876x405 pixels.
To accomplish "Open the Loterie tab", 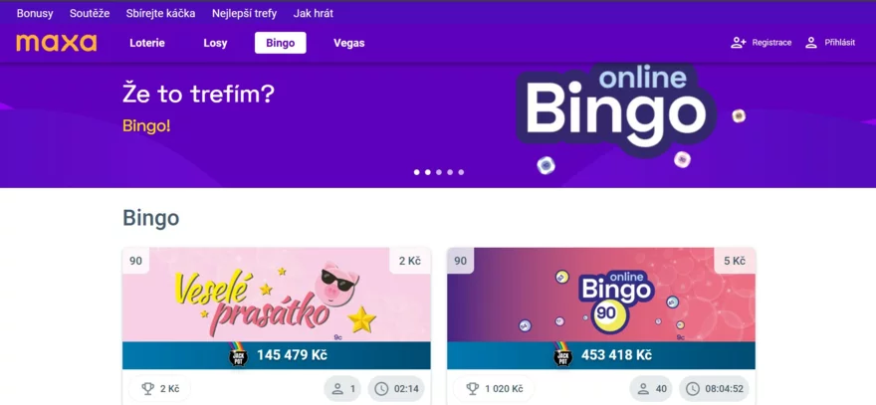I will point(147,43).
